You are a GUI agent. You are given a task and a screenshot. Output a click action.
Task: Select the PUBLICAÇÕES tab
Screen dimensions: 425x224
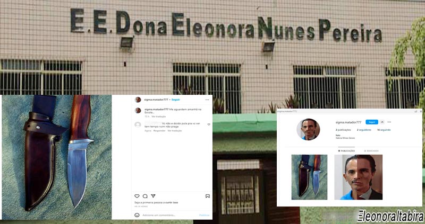coord(347,151)
